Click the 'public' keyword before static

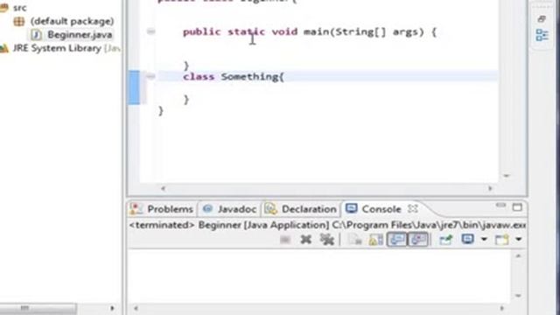(x=202, y=32)
